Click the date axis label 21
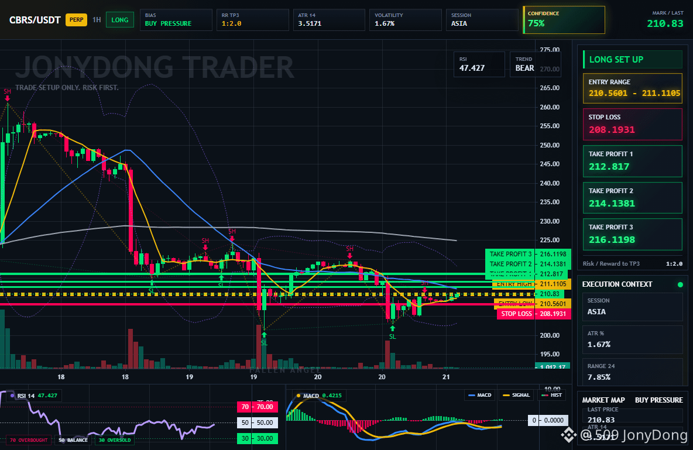 point(446,377)
